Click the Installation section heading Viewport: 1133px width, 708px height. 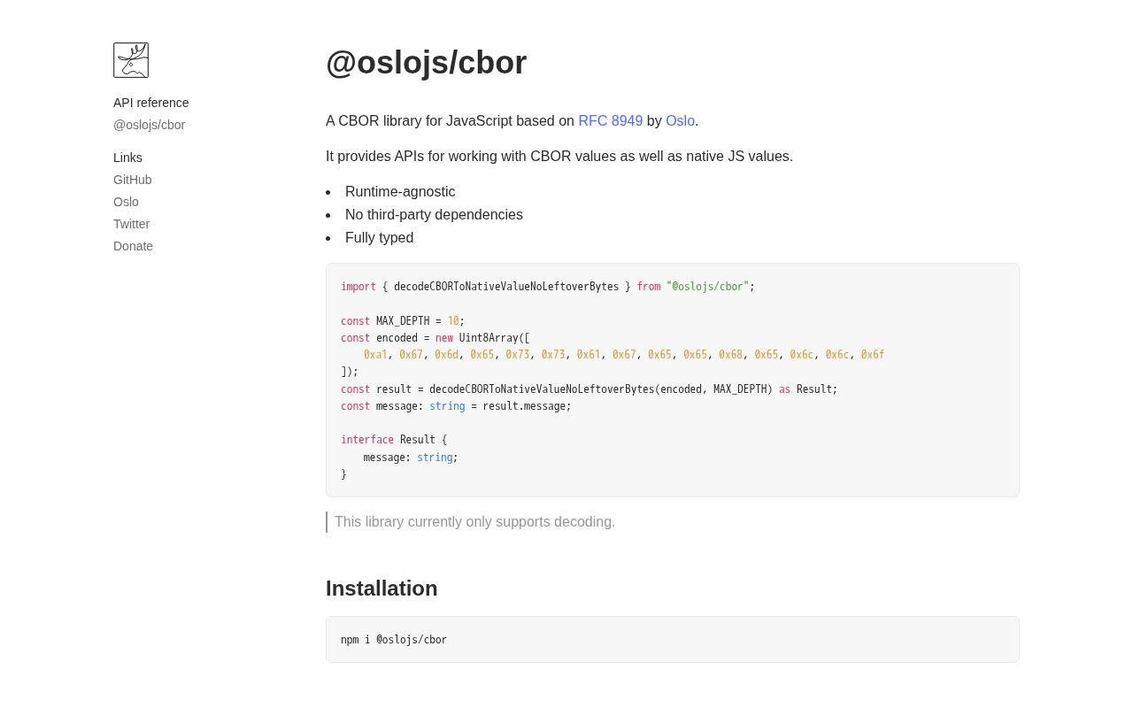pos(382,589)
